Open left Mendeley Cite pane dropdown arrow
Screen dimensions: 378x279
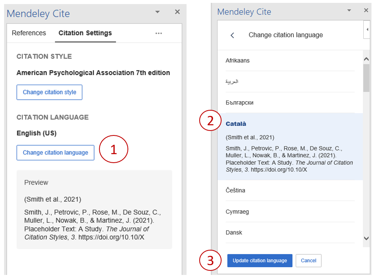[157, 12]
